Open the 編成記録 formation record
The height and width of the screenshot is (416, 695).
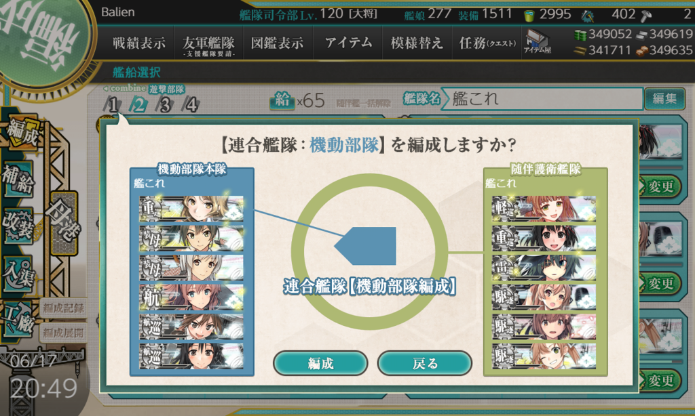(x=63, y=308)
